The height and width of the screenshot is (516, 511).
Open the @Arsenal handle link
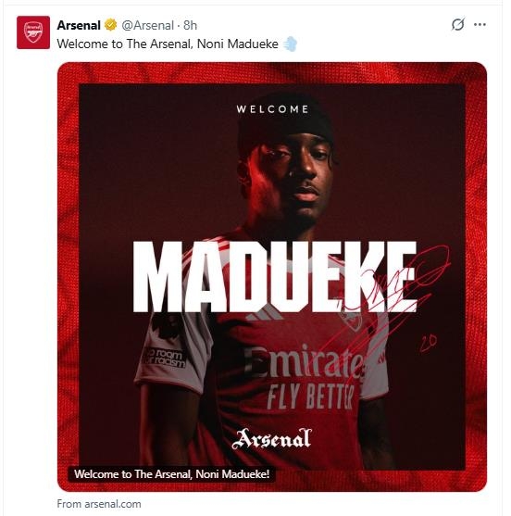(x=147, y=25)
